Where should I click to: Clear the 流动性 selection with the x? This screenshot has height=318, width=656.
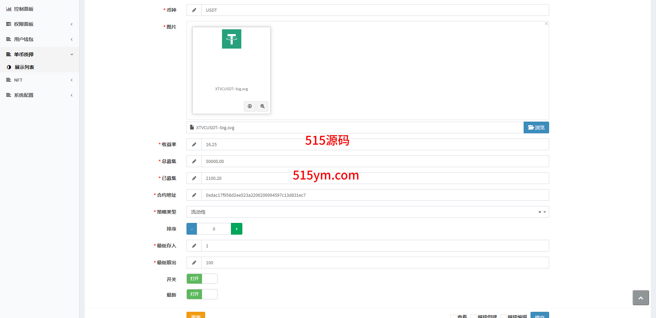tap(539, 212)
